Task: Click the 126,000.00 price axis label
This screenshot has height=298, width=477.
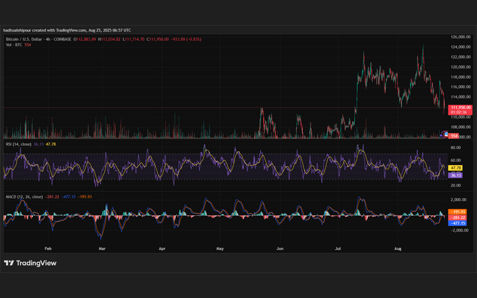Action: 460,37
